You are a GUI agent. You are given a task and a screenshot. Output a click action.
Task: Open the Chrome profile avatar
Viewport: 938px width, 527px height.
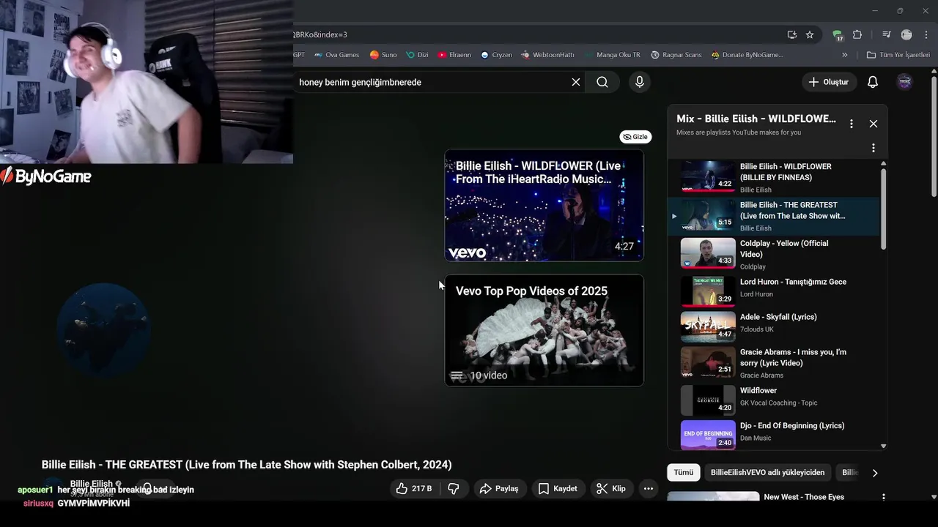pos(906,34)
